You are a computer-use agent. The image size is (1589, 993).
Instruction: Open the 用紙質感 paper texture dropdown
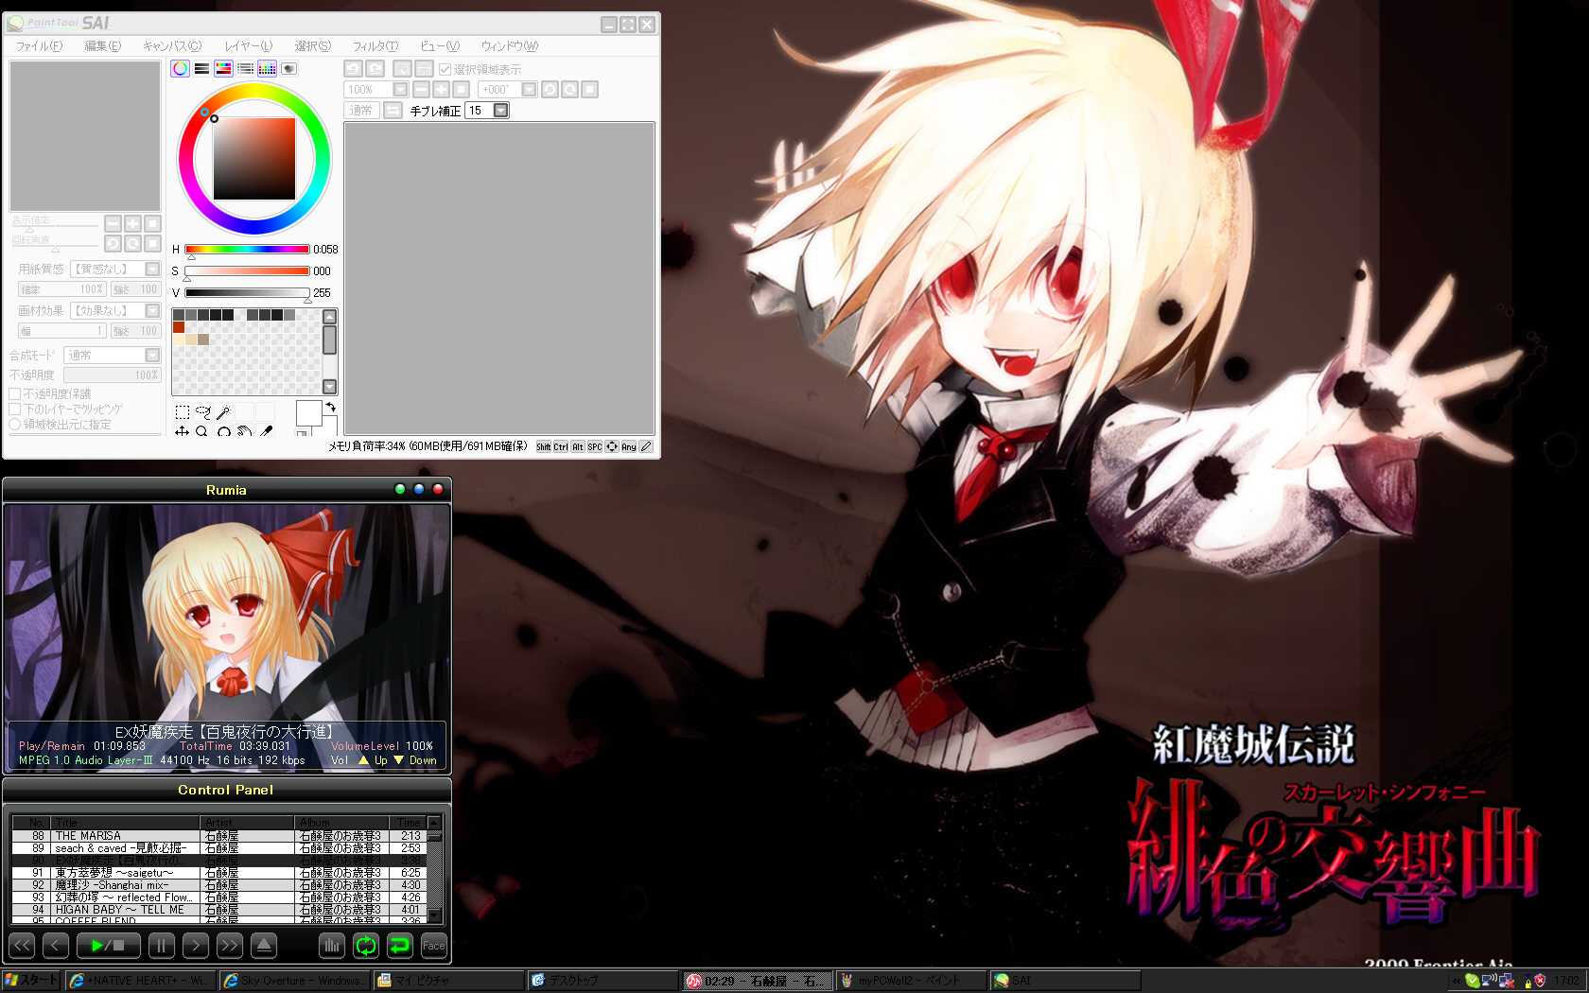pyautogui.click(x=152, y=270)
